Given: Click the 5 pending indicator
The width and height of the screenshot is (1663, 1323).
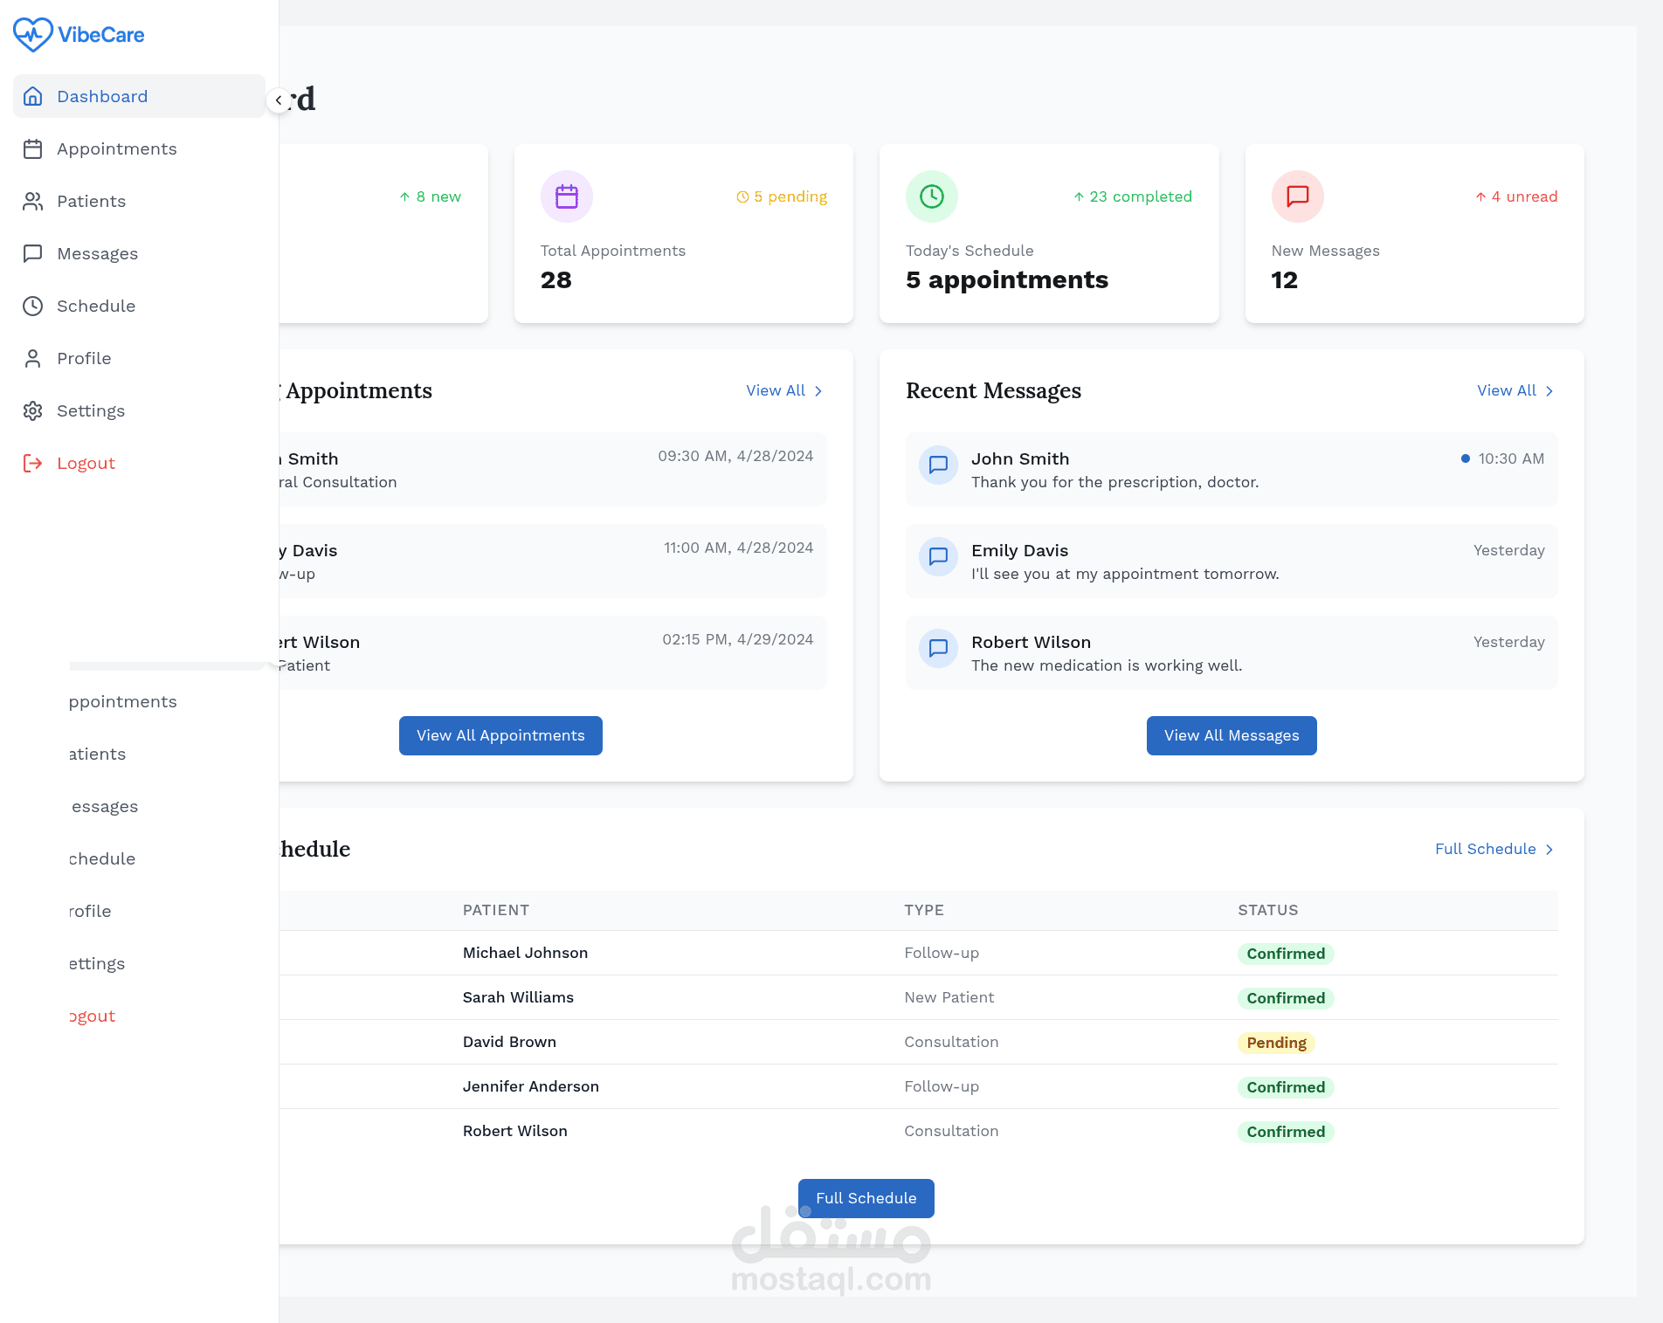Looking at the screenshot, I should coord(782,196).
